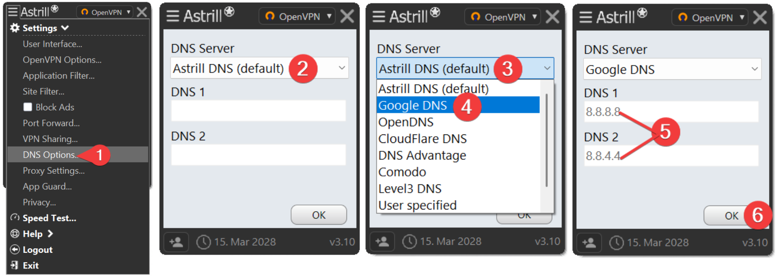Viewport: 778px width, 276px height.
Task: Open DNS Server dropdown in panel with empty fields
Action: click(x=259, y=68)
